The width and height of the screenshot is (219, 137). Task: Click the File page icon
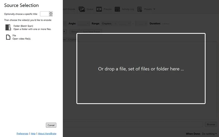coord(8,37)
